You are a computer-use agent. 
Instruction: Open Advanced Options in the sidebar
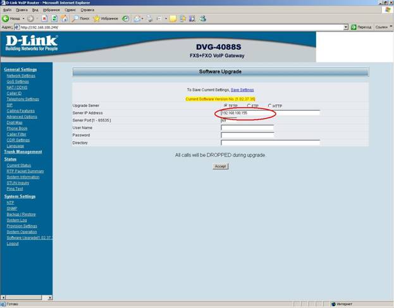tap(22, 117)
